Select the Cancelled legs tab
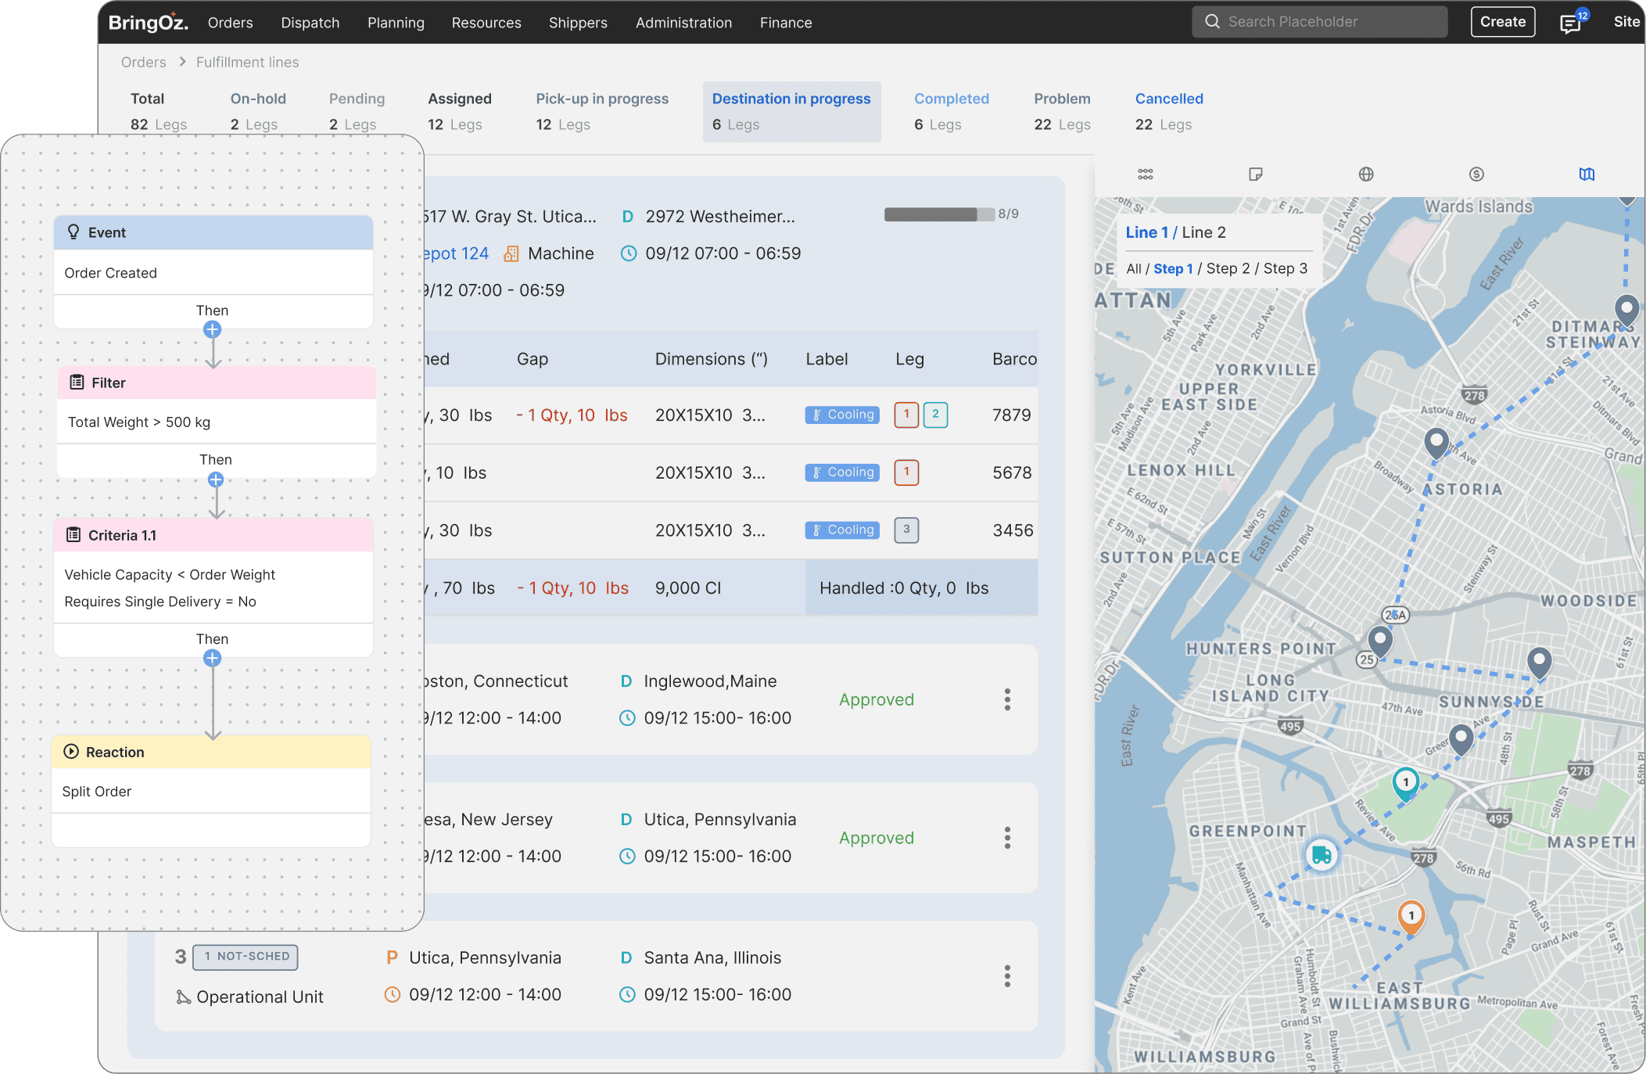The width and height of the screenshot is (1646, 1074). tap(1169, 111)
